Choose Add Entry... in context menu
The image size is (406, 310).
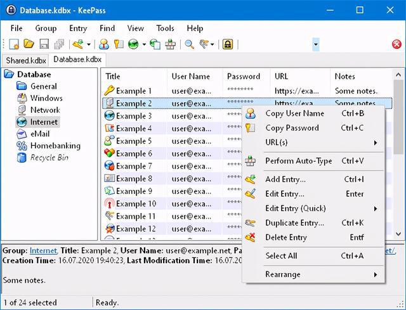[x=313, y=179]
